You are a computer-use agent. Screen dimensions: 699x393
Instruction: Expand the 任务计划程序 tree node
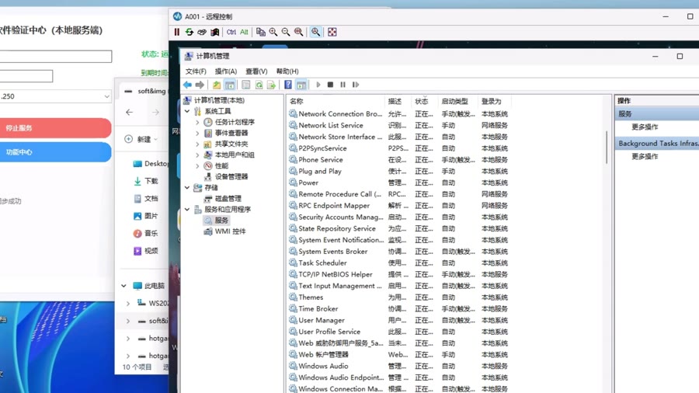pyautogui.click(x=197, y=122)
